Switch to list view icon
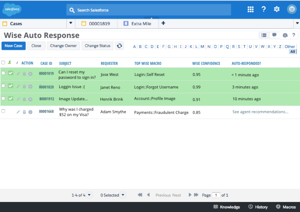The width and height of the screenshot is (300, 212). [264, 35]
